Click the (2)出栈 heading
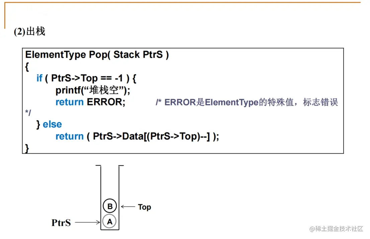The image size is (370, 239). tap(29, 32)
